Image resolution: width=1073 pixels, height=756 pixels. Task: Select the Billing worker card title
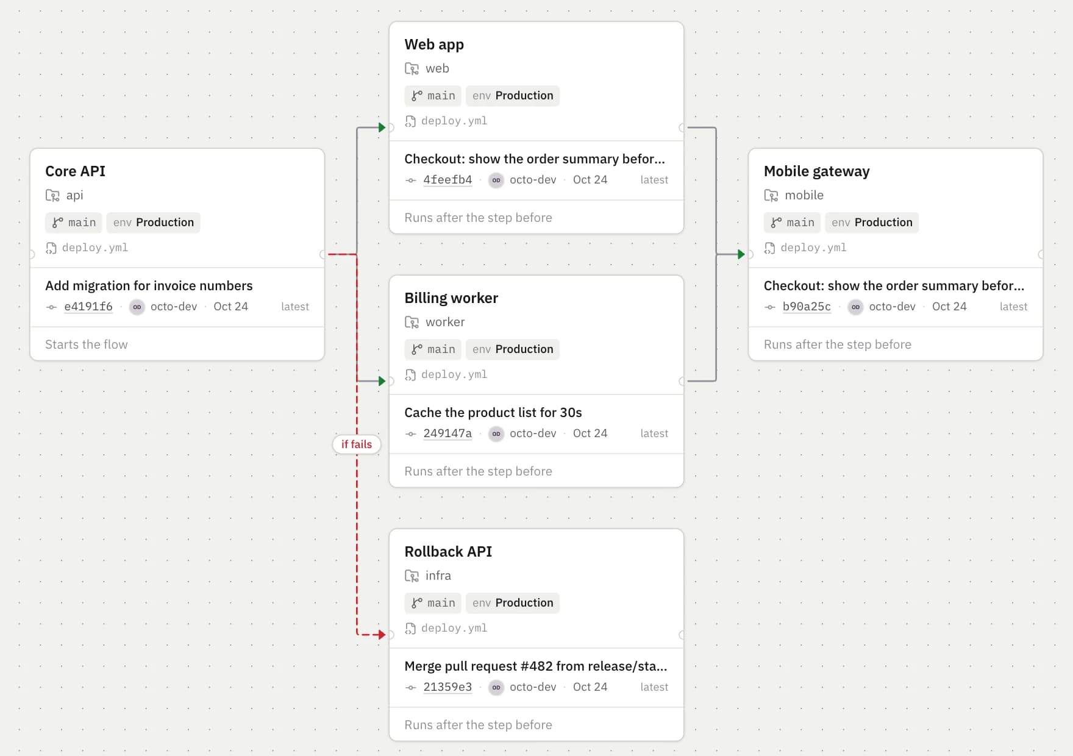pyautogui.click(x=451, y=298)
